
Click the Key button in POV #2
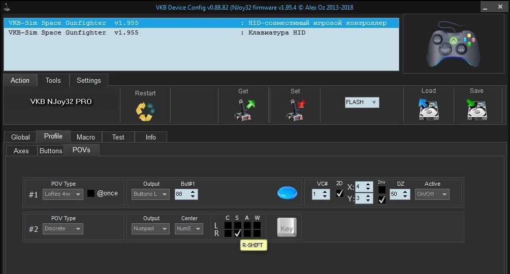[x=286, y=227]
